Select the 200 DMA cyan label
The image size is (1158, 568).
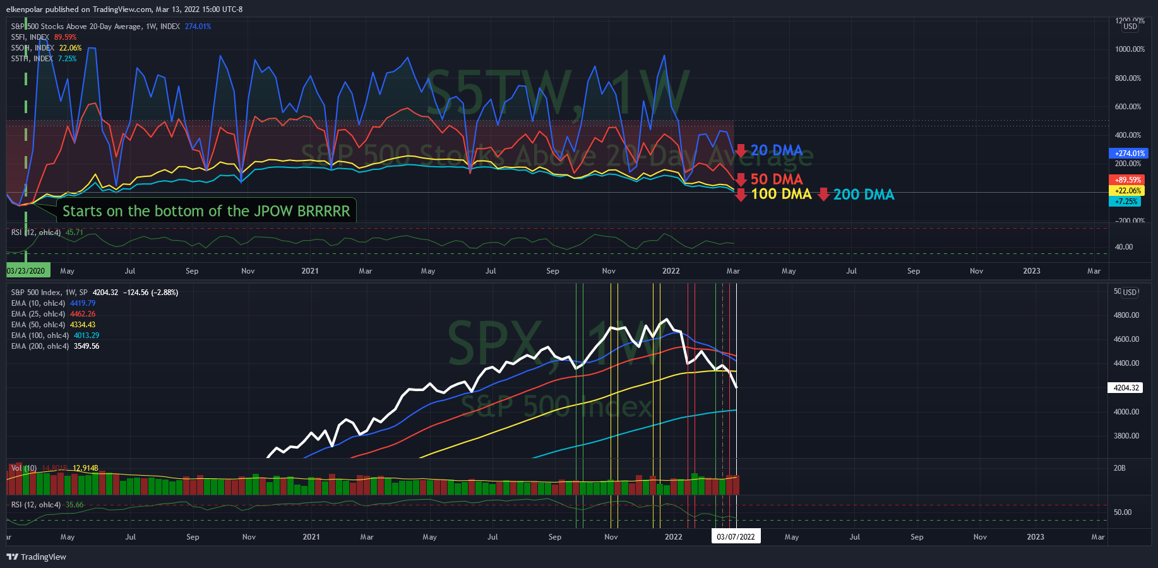pos(864,195)
